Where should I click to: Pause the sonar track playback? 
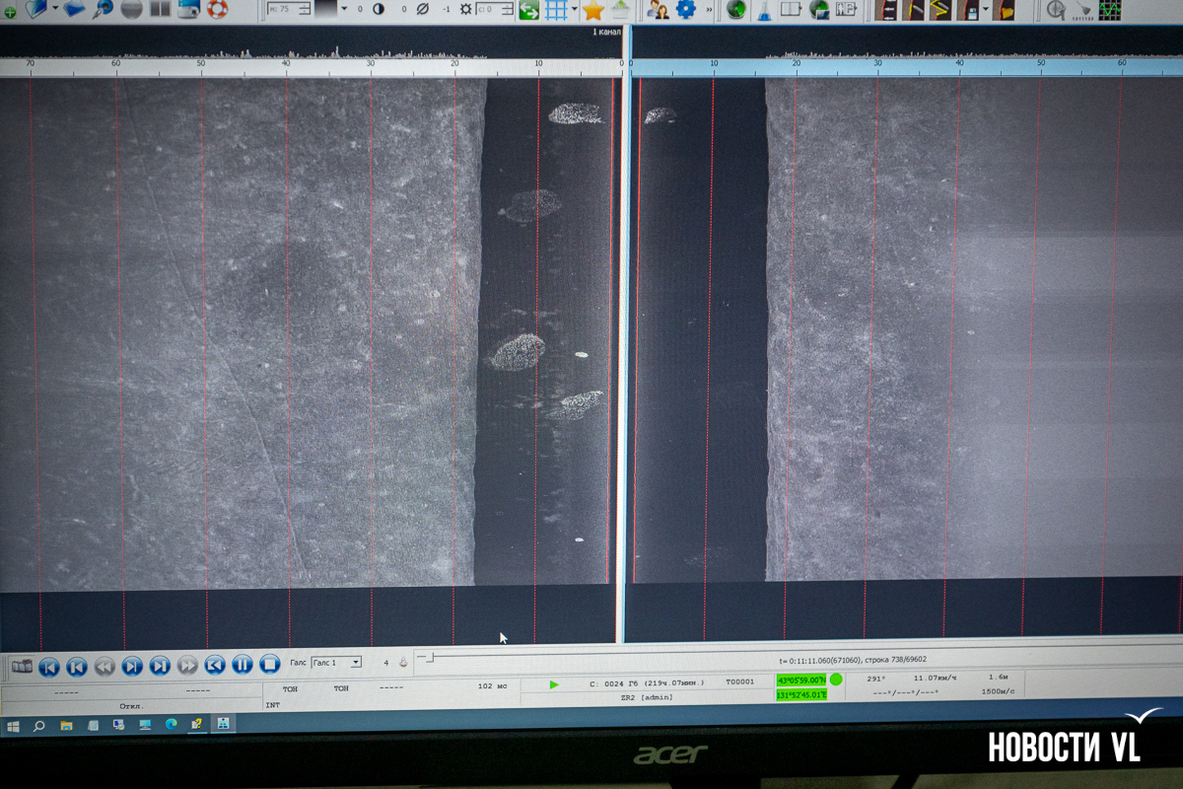243,665
